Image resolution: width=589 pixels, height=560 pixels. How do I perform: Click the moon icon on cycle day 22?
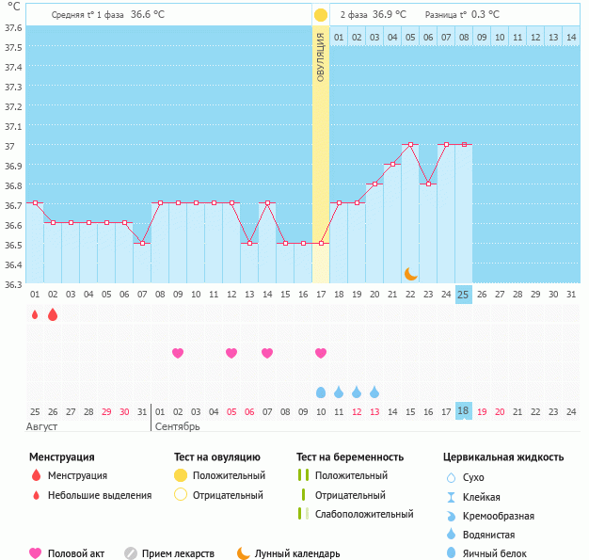(410, 274)
